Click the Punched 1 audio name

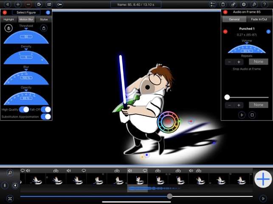point(247,29)
